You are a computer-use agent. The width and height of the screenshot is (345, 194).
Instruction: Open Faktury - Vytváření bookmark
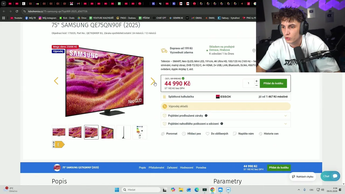point(229,18)
